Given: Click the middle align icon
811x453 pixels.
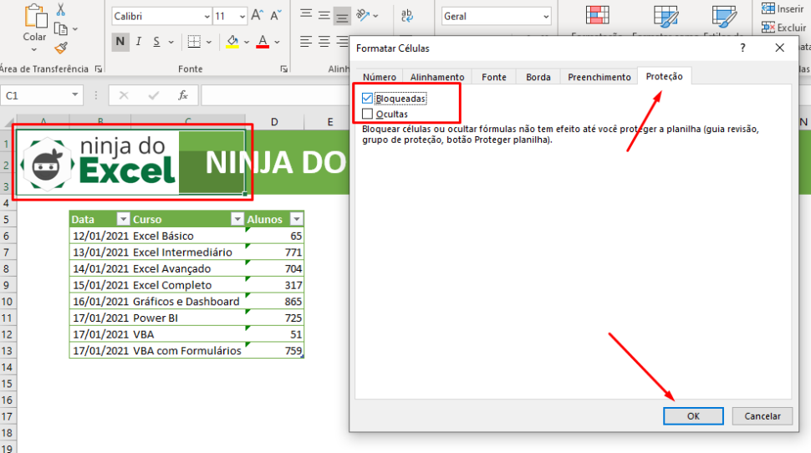Looking at the screenshot, I should pyautogui.click(x=324, y=15).
